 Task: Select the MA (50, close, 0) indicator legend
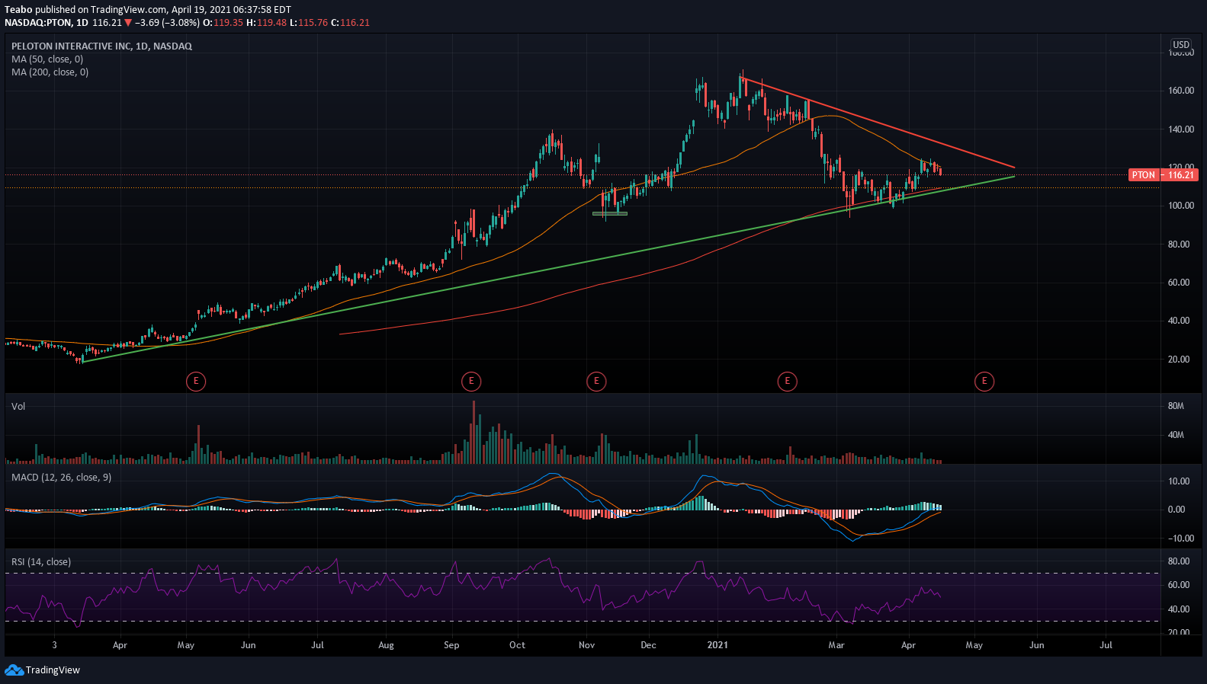click(x=47, y=59)
